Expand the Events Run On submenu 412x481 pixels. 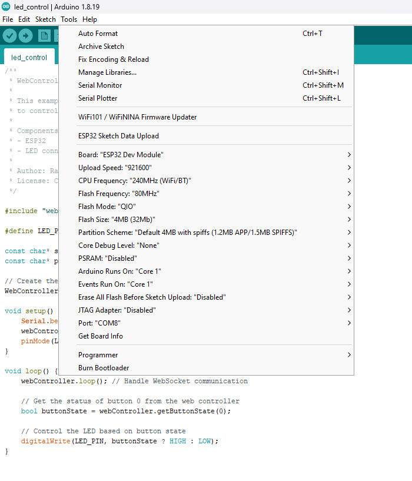point(206,284)
